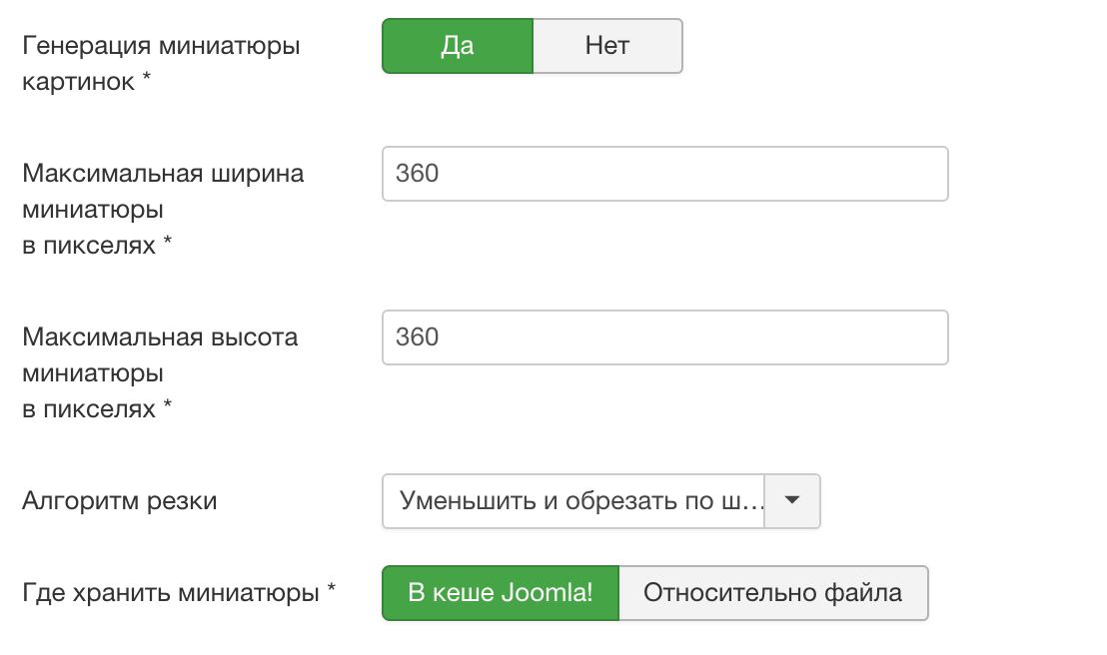This screenshot has height=655, width=1107.
Task: Focus the Максимальная высота миниатюры input
Action: 664,337
